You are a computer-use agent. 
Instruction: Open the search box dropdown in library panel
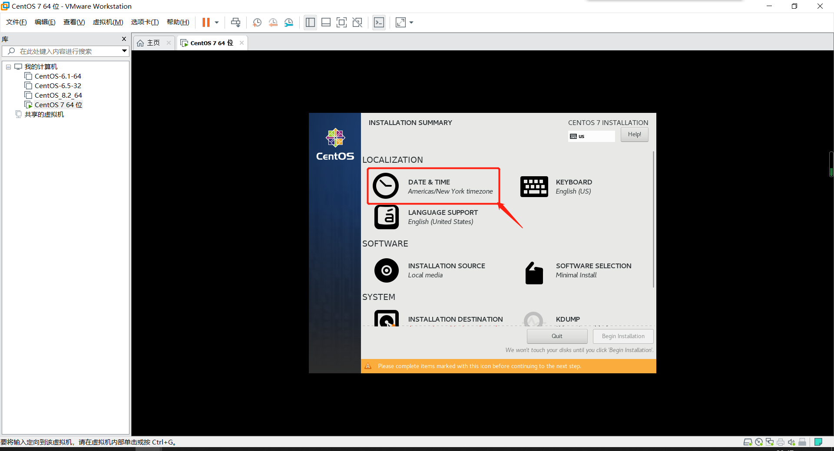pos(124,51)
